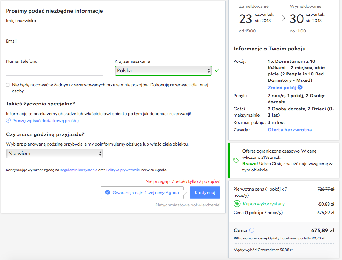Click Proszę wpisać dodatkową prośbę link

click(x=45, y=121)
